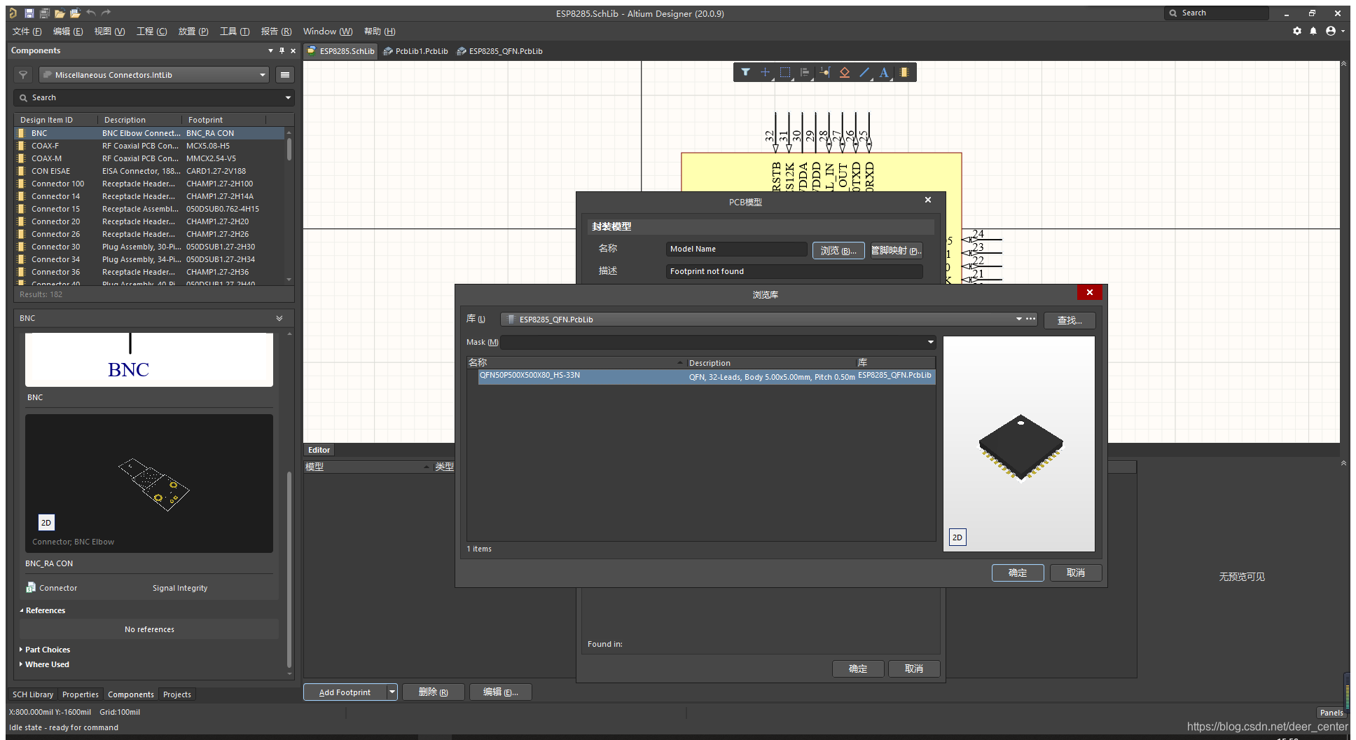This screenshot has height=740, width=1356.
Task: Open the settings gear icon
Action: 1297,31
